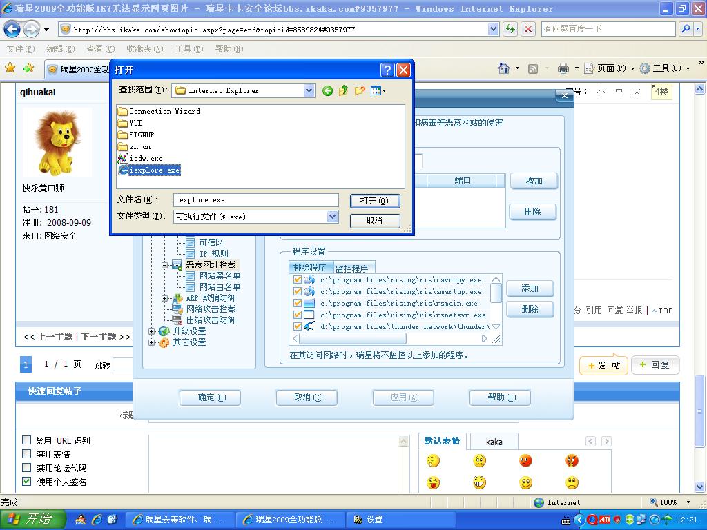Open 页面 (Page) toolbar menu
Viewport: 707px width, 530px height.
tap(609, 68)
